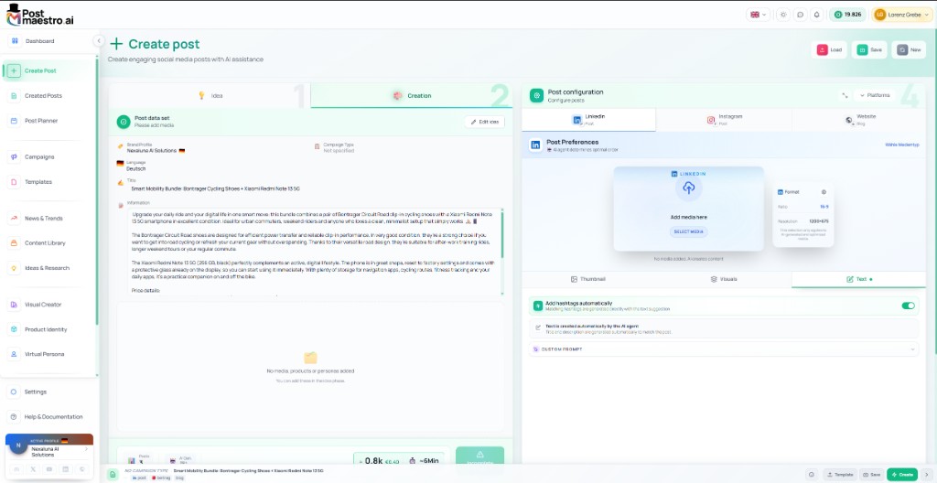Click the green document icon in bottom bar

113,475
